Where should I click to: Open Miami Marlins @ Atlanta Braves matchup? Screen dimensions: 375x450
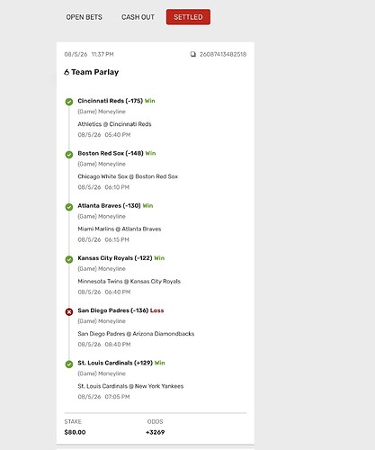click(x=120, y=229)
